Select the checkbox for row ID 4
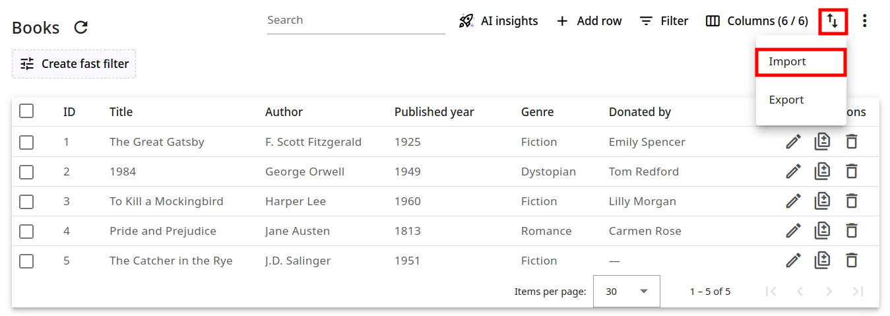This screenshot has height=316, width=890. [x=26, y=231]
